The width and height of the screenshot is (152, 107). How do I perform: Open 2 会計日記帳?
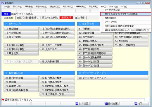pyautogui.click(x=21, y=33)
